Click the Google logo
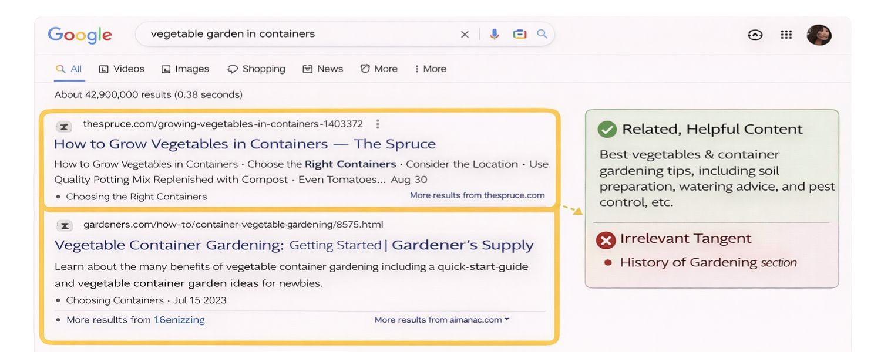 (x=80, y=35)
